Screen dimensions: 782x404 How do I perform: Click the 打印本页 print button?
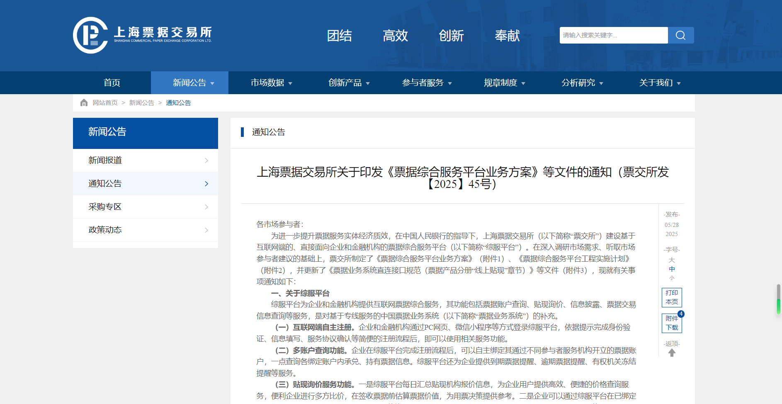point(672,297)
